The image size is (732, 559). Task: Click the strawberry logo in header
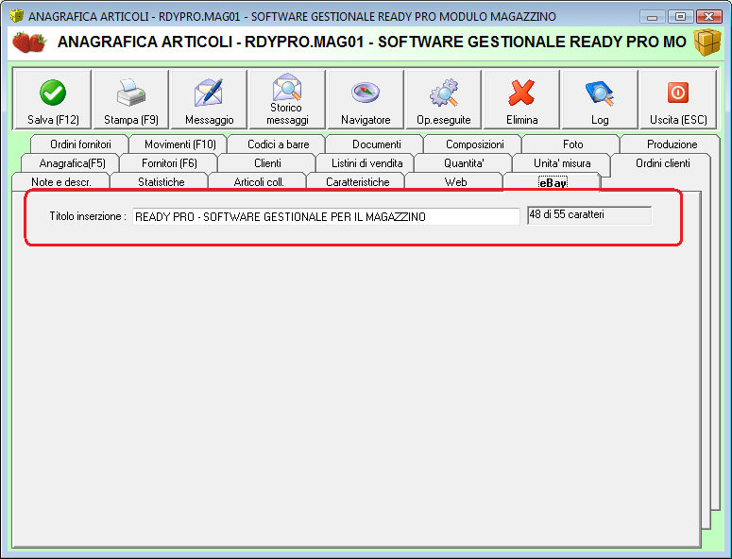(x=29, y=42)
